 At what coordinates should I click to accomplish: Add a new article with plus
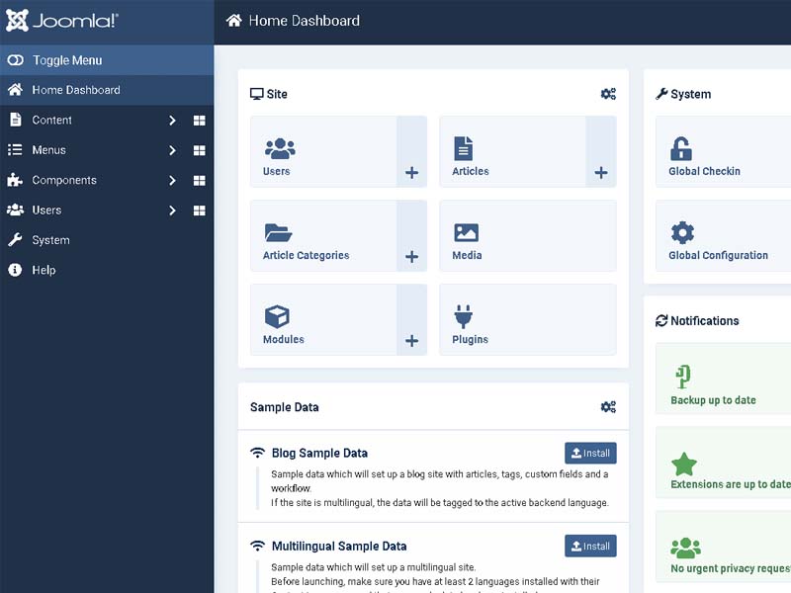(601, 172)
